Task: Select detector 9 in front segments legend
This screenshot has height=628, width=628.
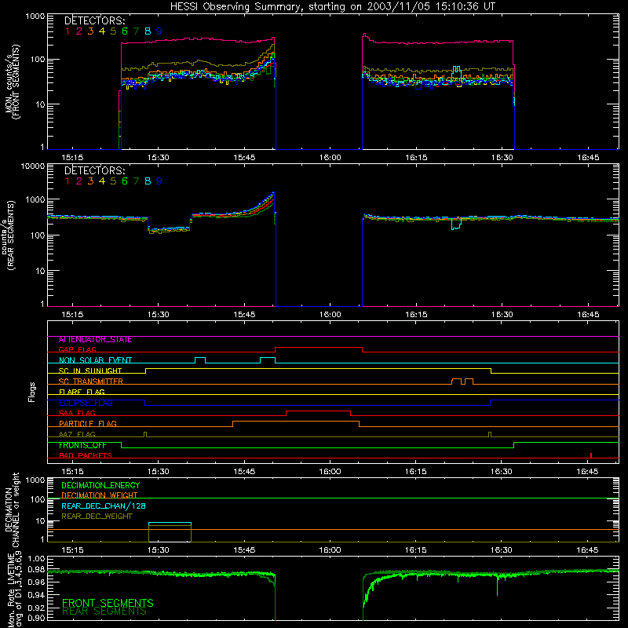Action: [159, 31]
